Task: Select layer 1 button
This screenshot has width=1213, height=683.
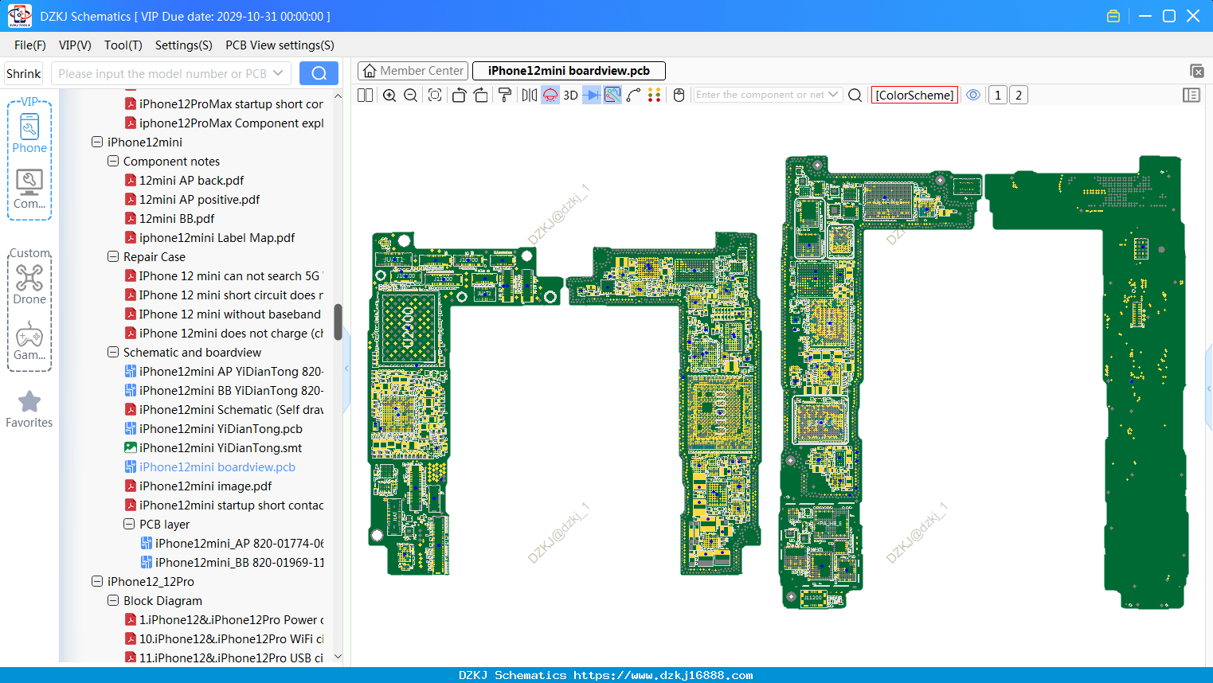Action: click(998, 95)
